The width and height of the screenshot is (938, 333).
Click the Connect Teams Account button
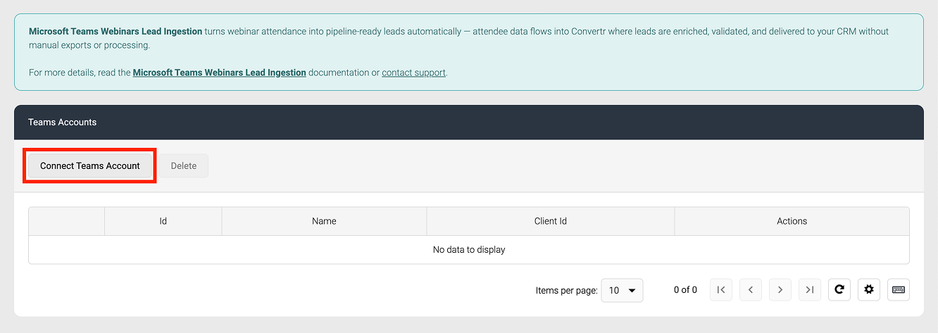coord(90,166)
